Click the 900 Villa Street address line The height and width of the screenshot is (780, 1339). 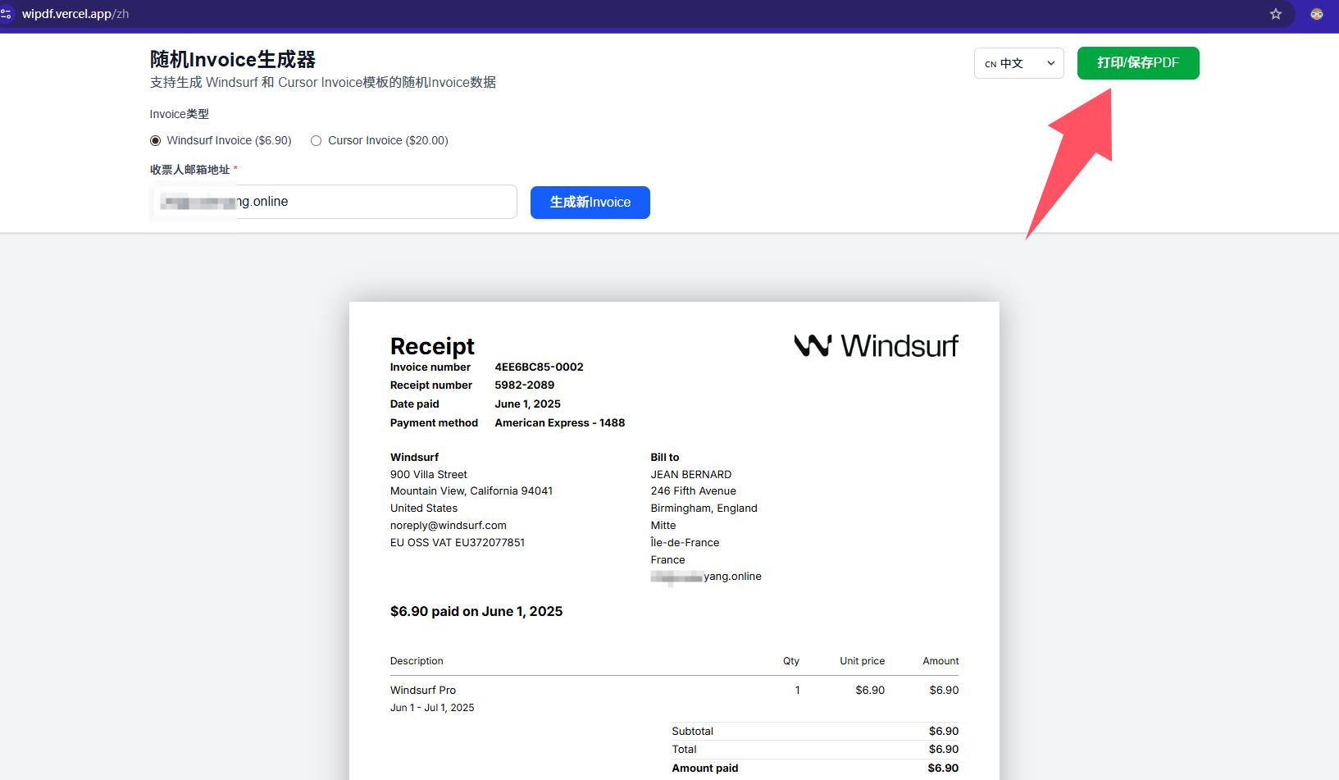[429, 475]
